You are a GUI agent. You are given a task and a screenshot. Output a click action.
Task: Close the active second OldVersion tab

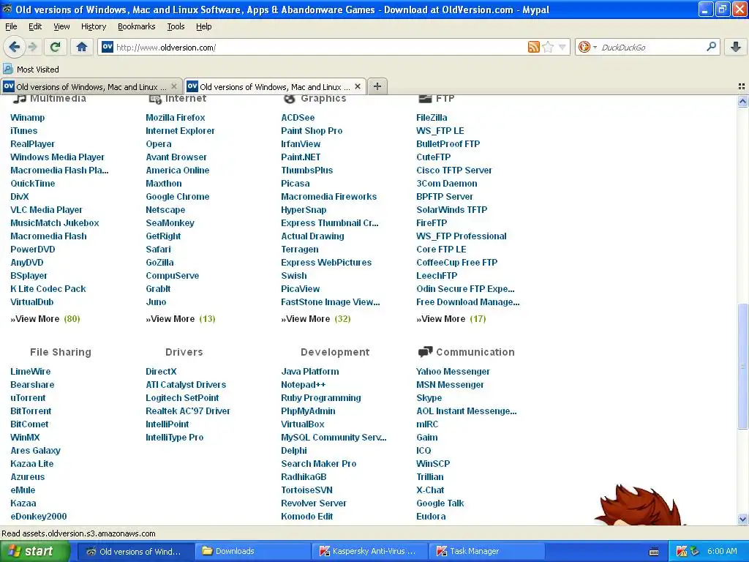point(357,86)
